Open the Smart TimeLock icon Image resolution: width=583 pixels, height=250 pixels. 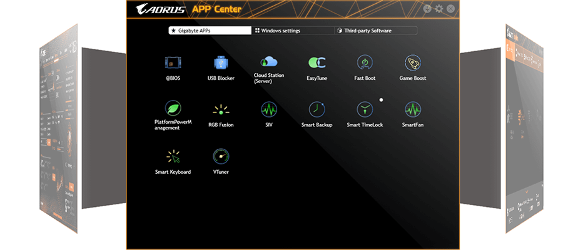click(x=365, y=109)
